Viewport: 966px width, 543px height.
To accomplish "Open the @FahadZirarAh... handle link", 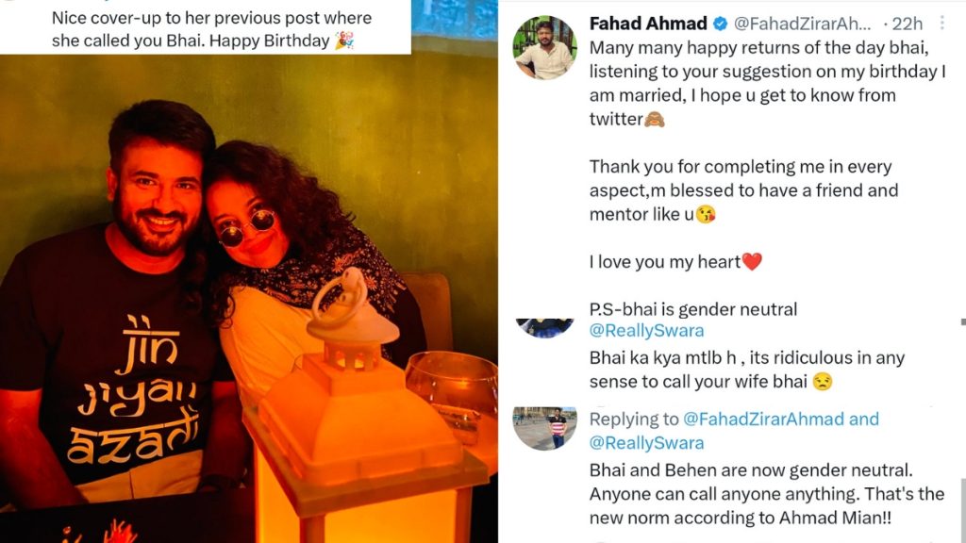I will pyautogui.click(x=802, y=24).
